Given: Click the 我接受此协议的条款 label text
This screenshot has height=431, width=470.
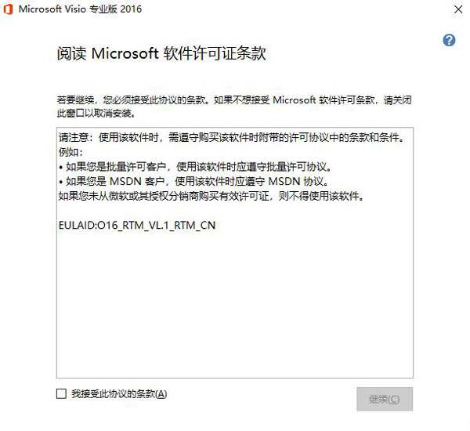Looking at the screenshot, I should (x=119, y=394).
